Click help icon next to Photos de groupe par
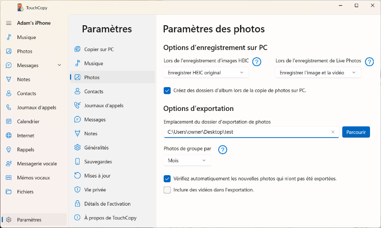Image resolution: width=381 pixels, height=228 pixels. pos(222,149)
